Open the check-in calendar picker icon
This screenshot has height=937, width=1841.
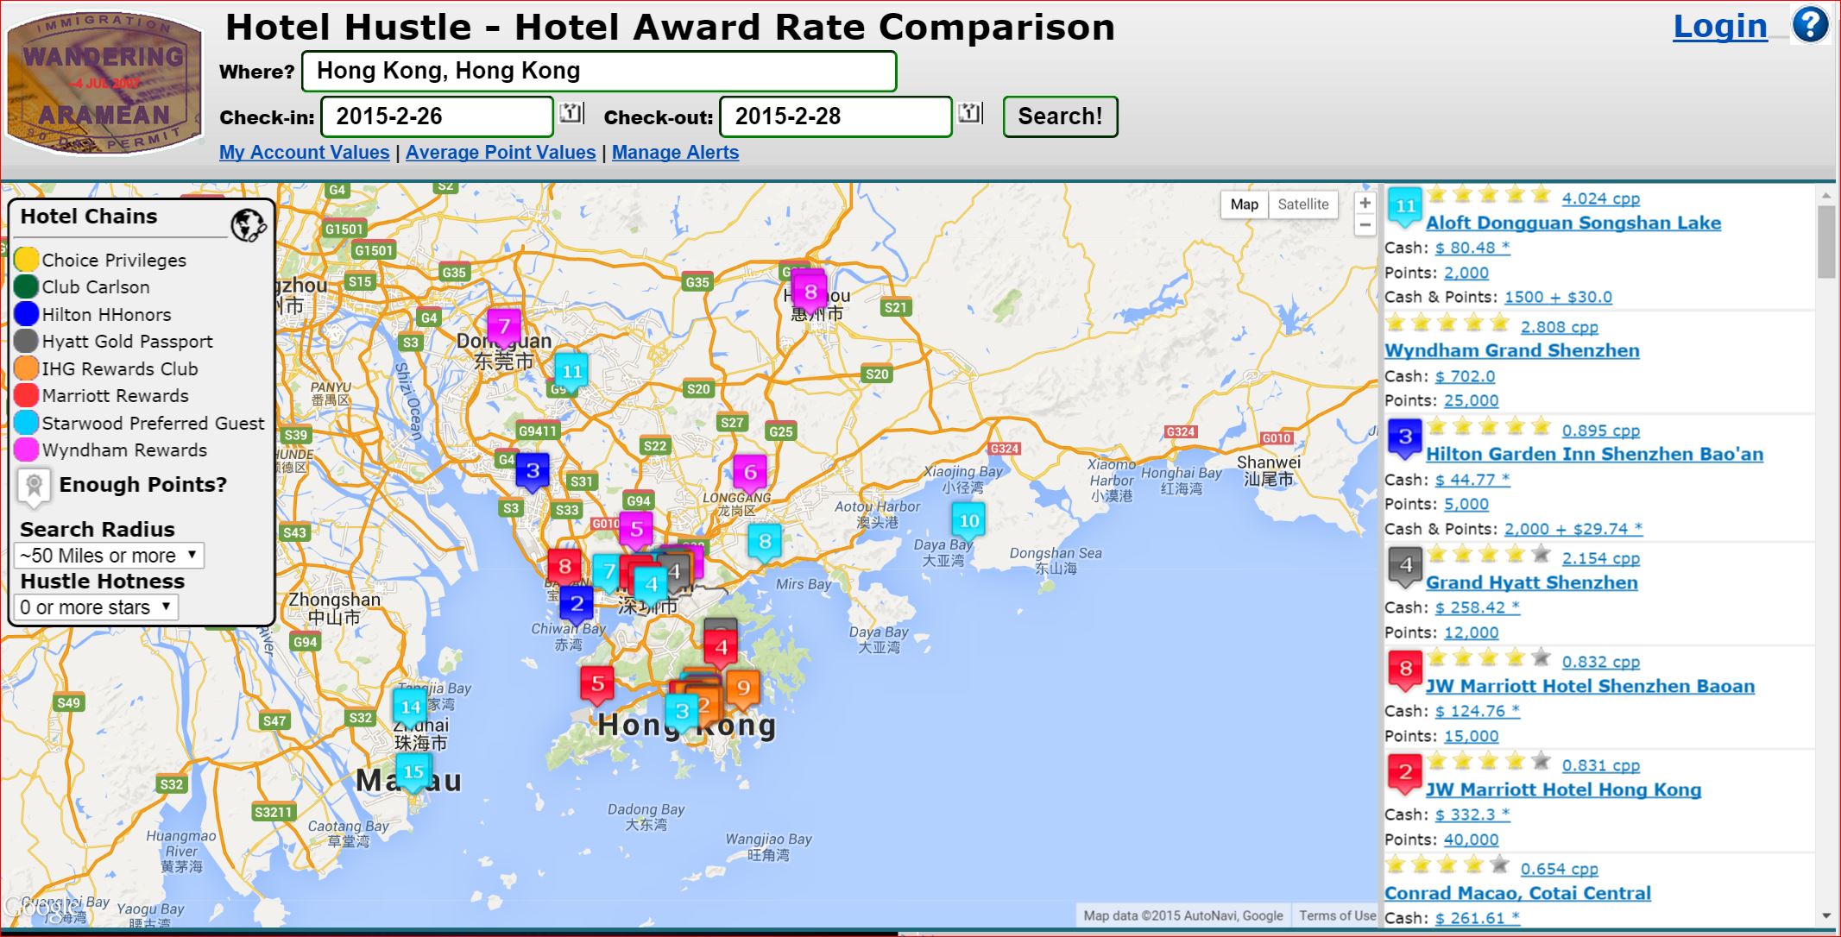pyautogui.click(x=571, y=114)
